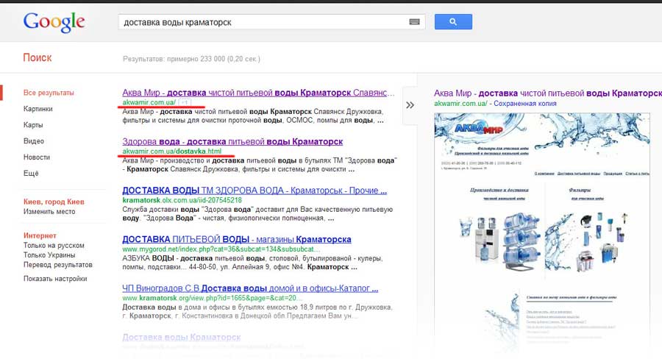Open 'Карты' search category
This screenshot has width=662, height=359.
pyautogui.click(x=33, y=125)
